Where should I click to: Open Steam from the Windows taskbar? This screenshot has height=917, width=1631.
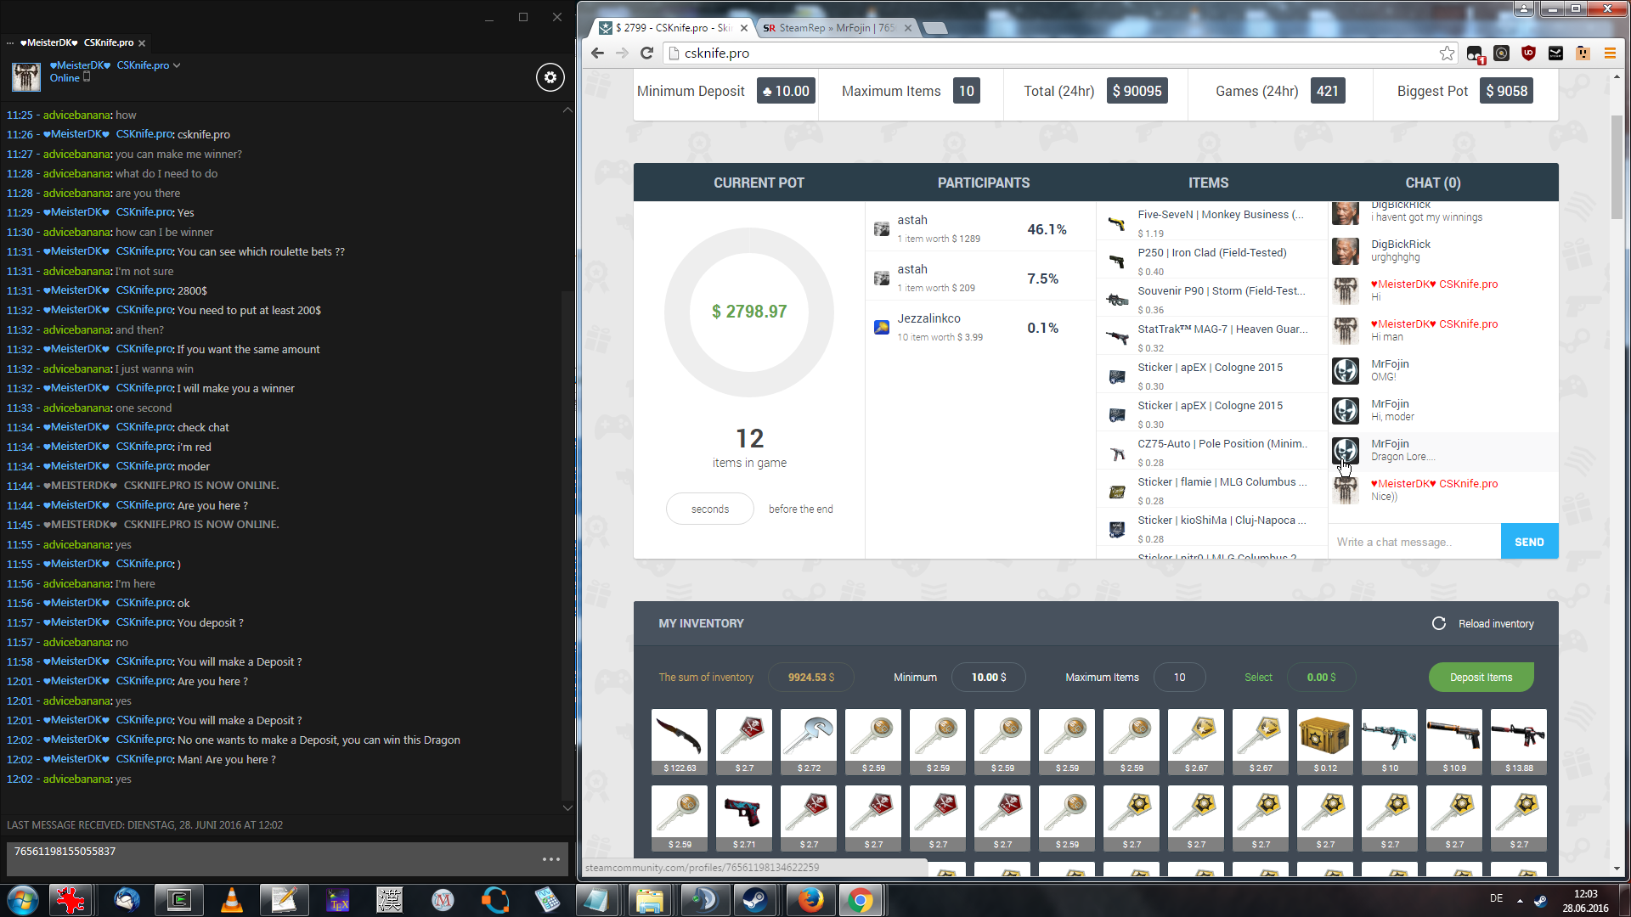753,899
